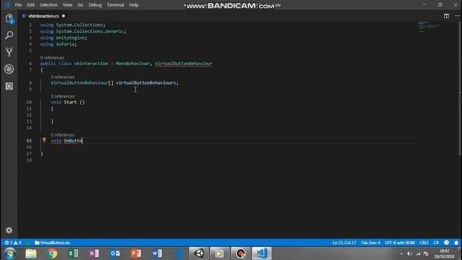
Task: Switch to Bandicam recorder in taskbar
Action: tap(240, 253)
